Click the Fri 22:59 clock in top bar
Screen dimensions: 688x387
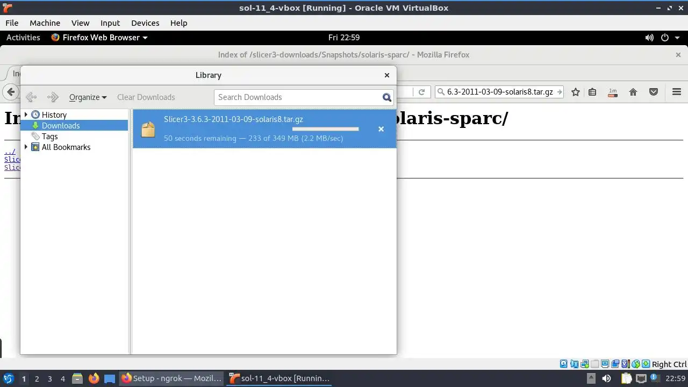344,38
